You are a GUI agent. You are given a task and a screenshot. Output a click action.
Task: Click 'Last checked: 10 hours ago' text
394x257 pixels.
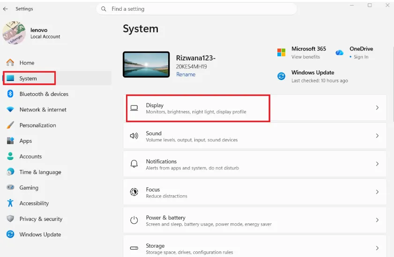click(x=320, y=81)
